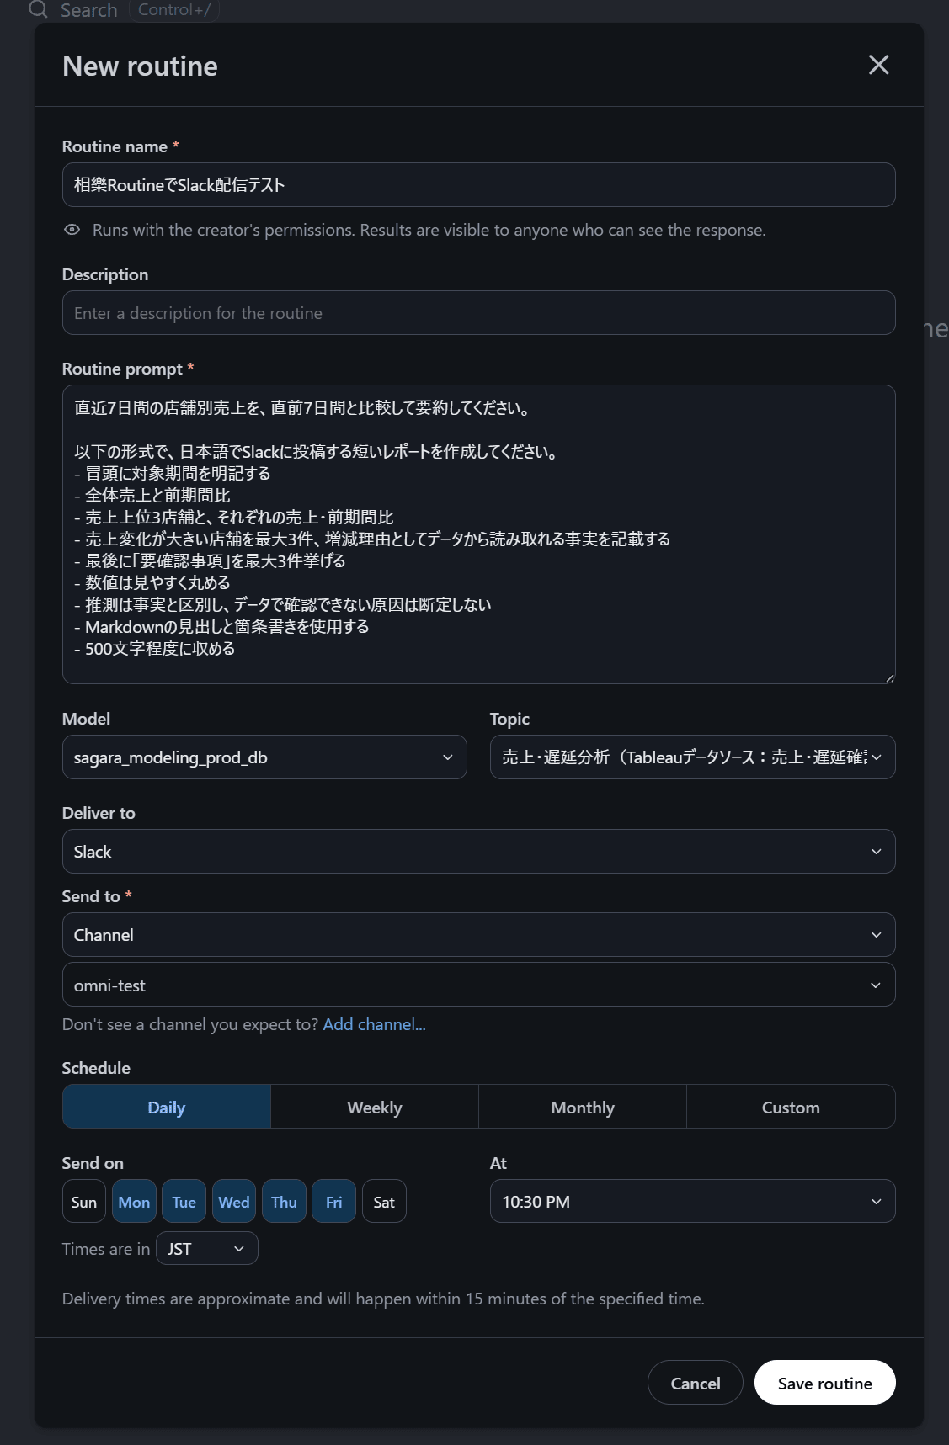Click the eye icon beside permissions note
This screenshot has height=1445, width=949.
click(x=72, y=230)
